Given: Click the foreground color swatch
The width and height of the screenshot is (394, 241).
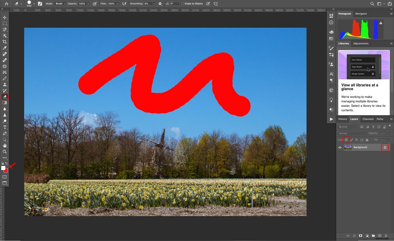Looking at the screenshot, I should point(3,168).
